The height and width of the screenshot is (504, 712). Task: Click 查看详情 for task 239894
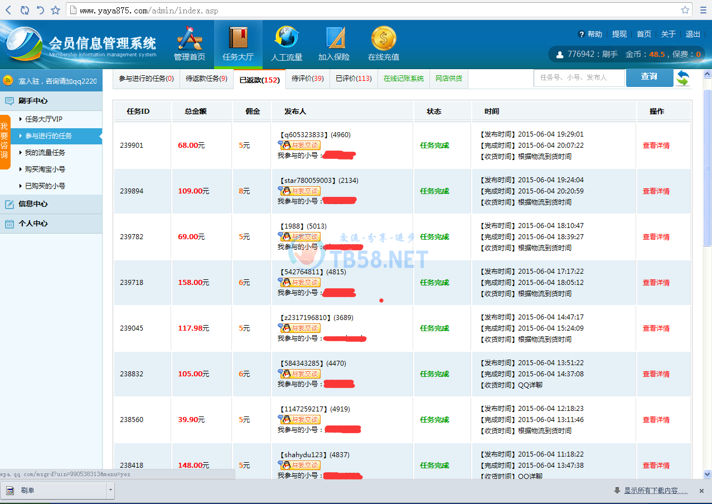(x=656, y=191)
